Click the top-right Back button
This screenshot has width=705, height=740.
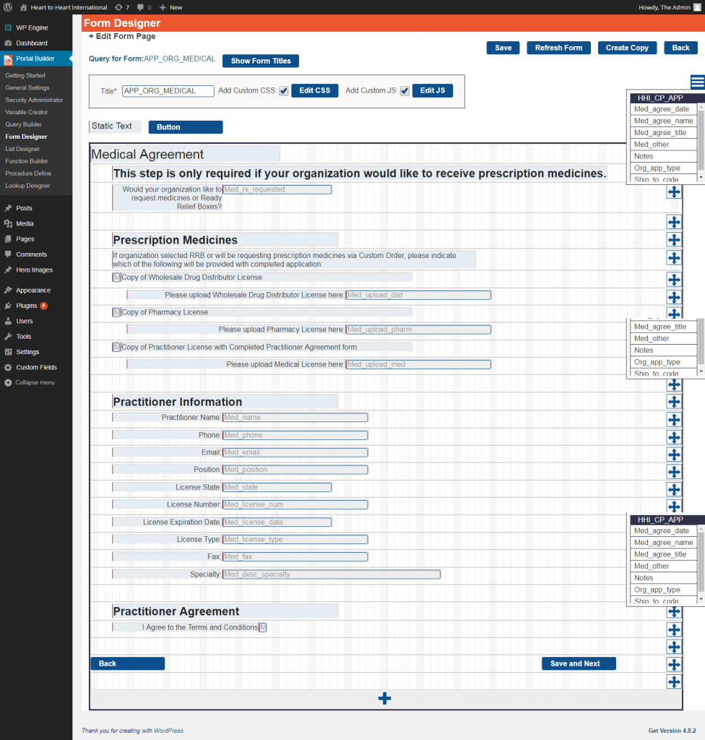point(680,48)
